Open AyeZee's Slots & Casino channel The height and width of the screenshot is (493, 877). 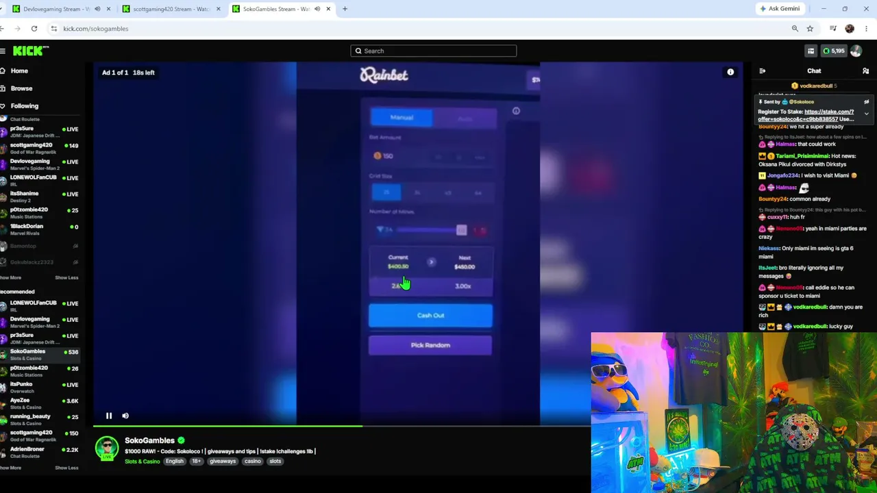tap(40, 403)
